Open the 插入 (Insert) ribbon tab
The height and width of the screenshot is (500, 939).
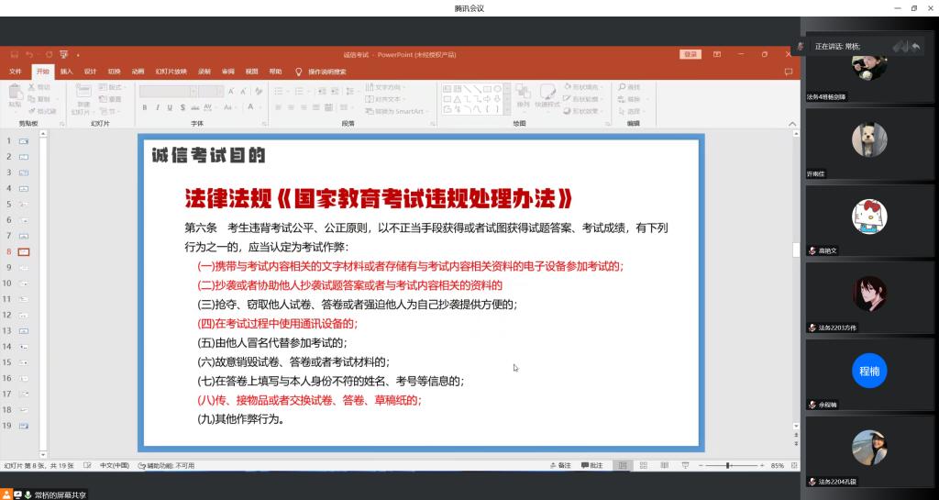pyautogui.click(x=66, y=72)
